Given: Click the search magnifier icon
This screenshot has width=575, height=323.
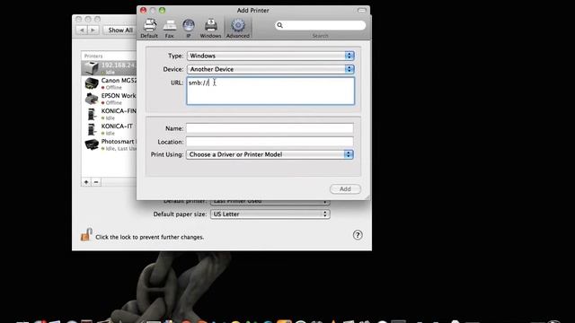Looking at the screenshot, I should [279, 25].
